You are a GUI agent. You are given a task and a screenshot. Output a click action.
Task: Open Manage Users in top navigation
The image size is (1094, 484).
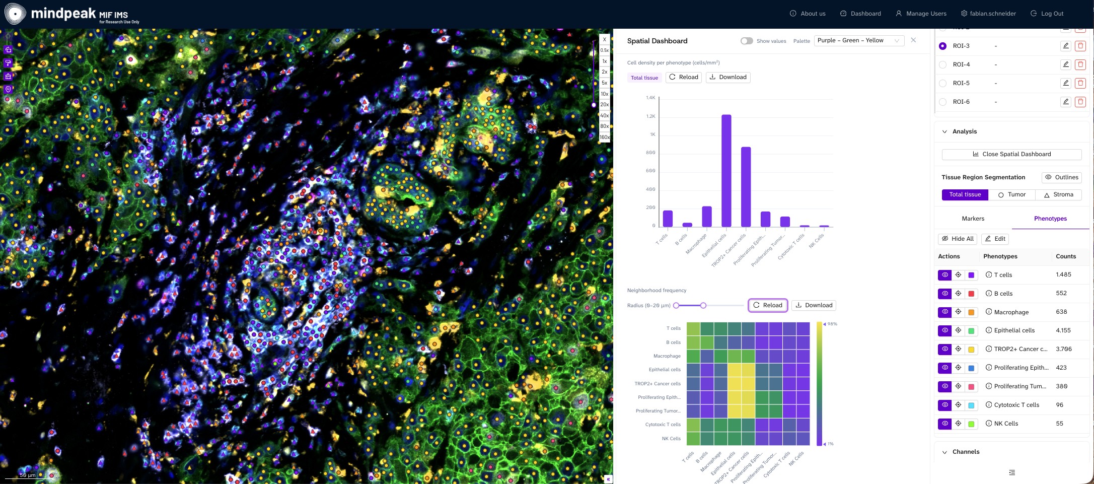[x=921, y=14]
